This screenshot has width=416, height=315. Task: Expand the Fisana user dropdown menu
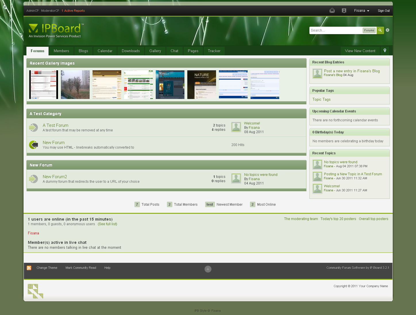(x=361, y=11)
